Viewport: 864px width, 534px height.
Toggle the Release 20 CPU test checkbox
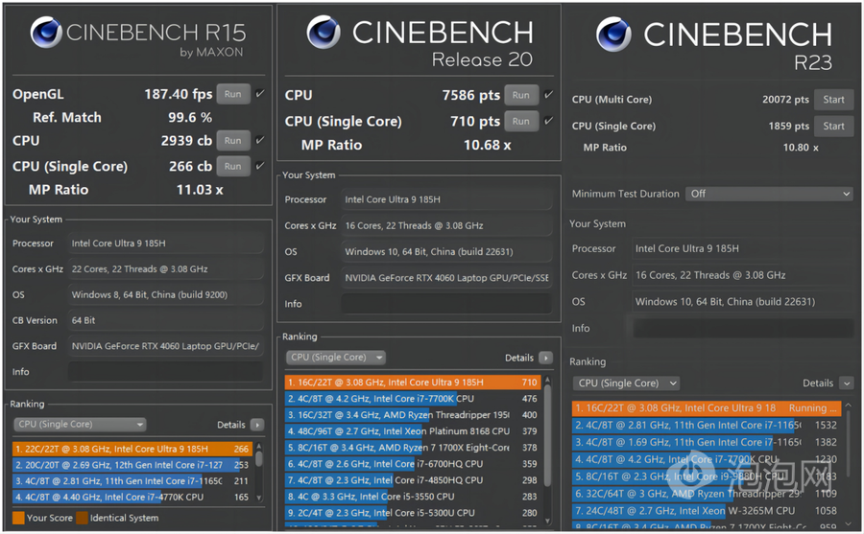click(x=547, y=95)
